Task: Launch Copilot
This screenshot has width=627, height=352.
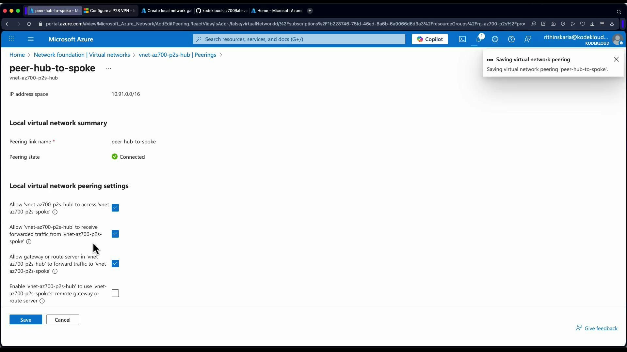Action: (429, 39)
